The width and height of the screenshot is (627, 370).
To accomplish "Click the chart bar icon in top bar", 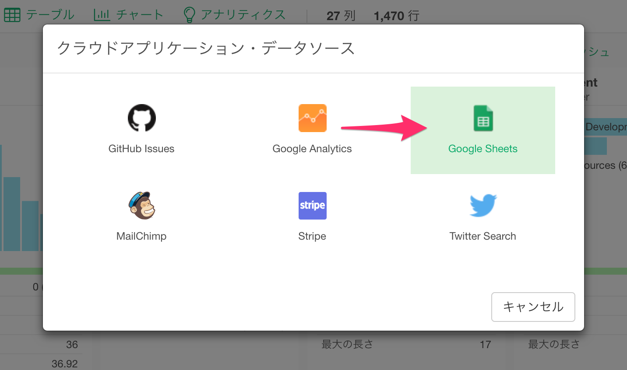I will 102,15.
